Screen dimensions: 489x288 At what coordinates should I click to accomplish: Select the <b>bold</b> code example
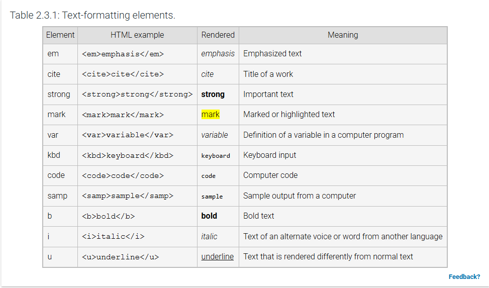(x=108, y=216)
